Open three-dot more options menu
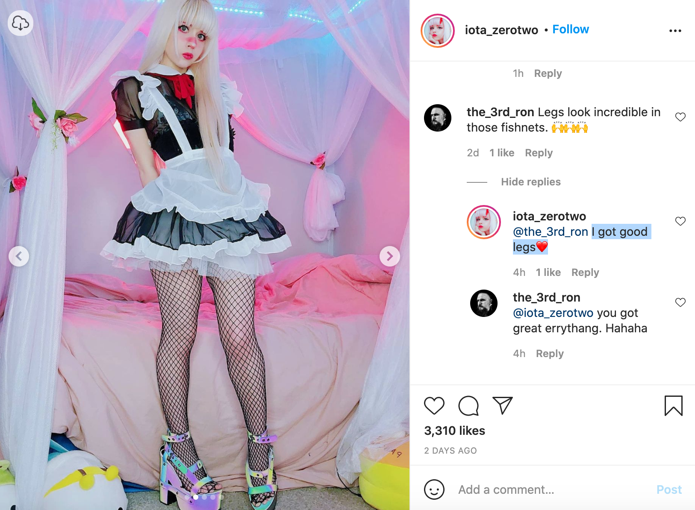Screen dimensions: 695x510 pyautogui.click(x=675, y=31)
